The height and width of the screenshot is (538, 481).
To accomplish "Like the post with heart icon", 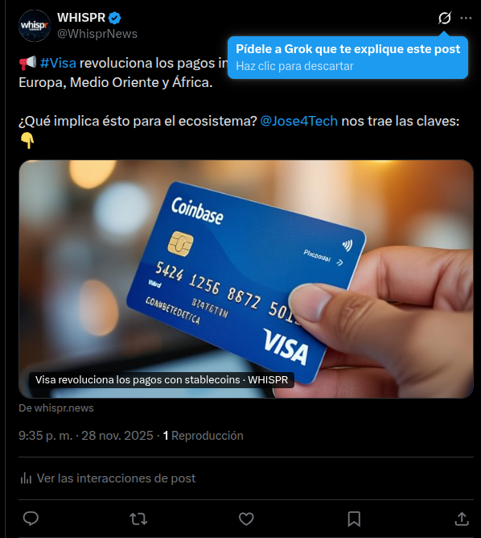I will tap(246, 519).
